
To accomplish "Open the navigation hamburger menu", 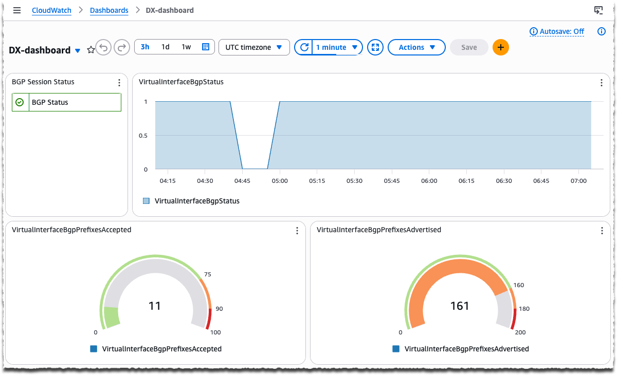I will pyautogui.click(x=17, y=10).
